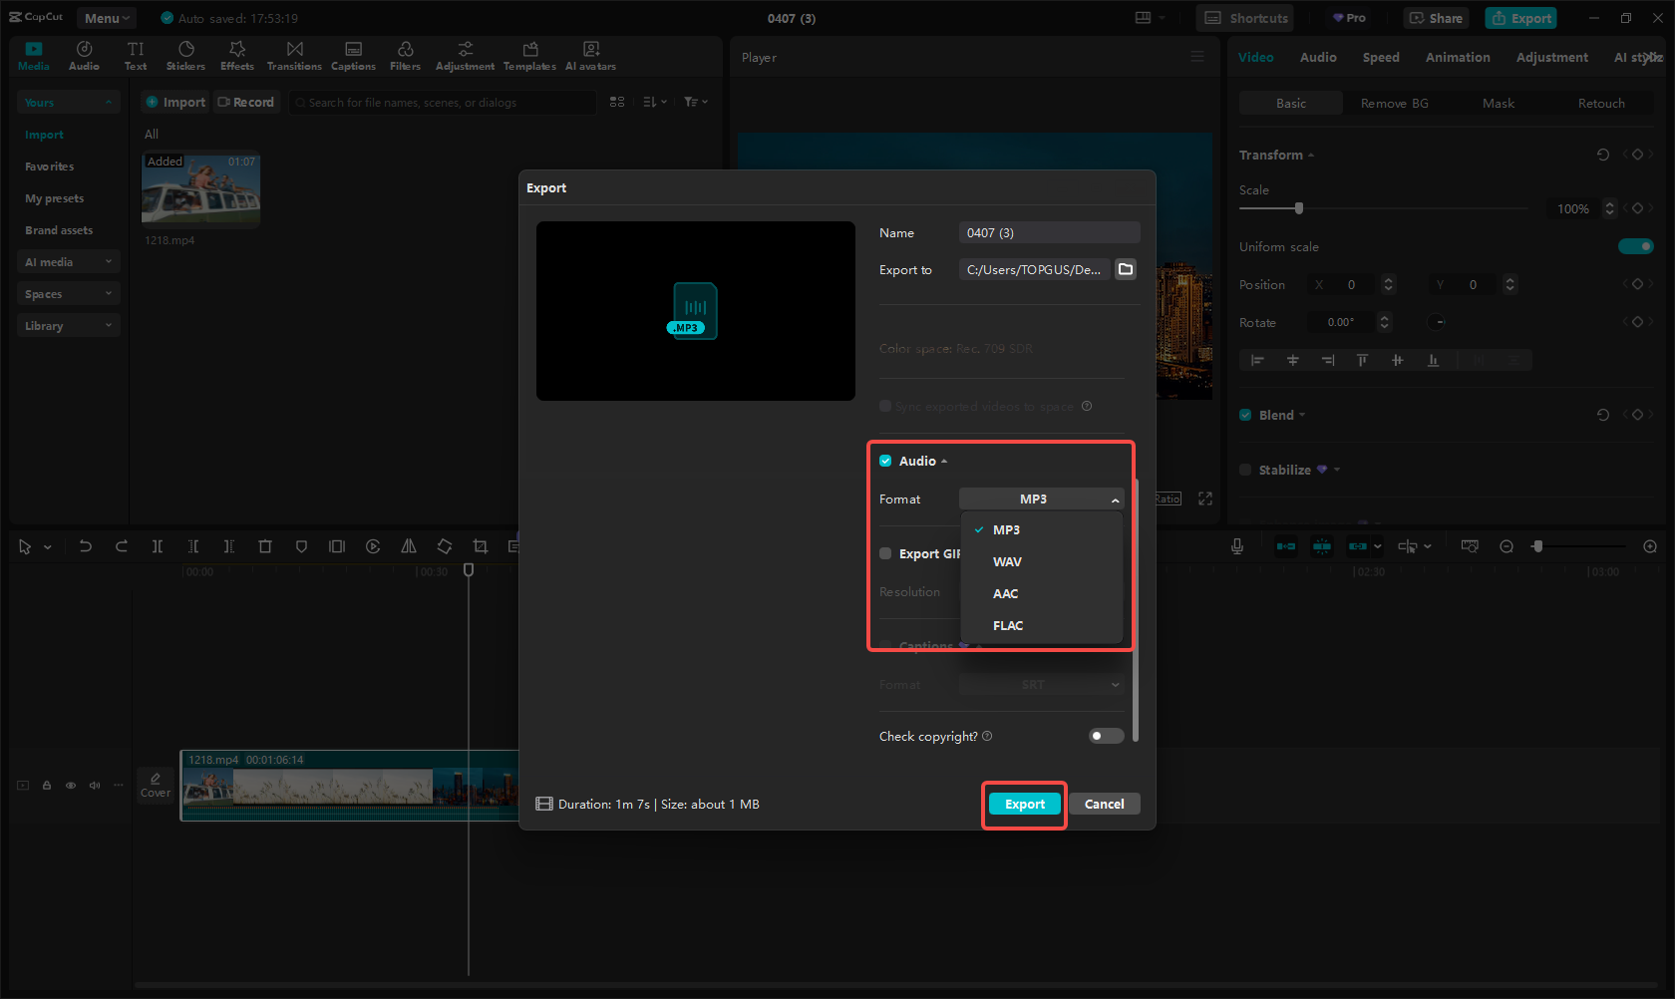Screen dimensions: 1675x999
Task: Expand the Library section in sidebar
Action: point(68,326)
